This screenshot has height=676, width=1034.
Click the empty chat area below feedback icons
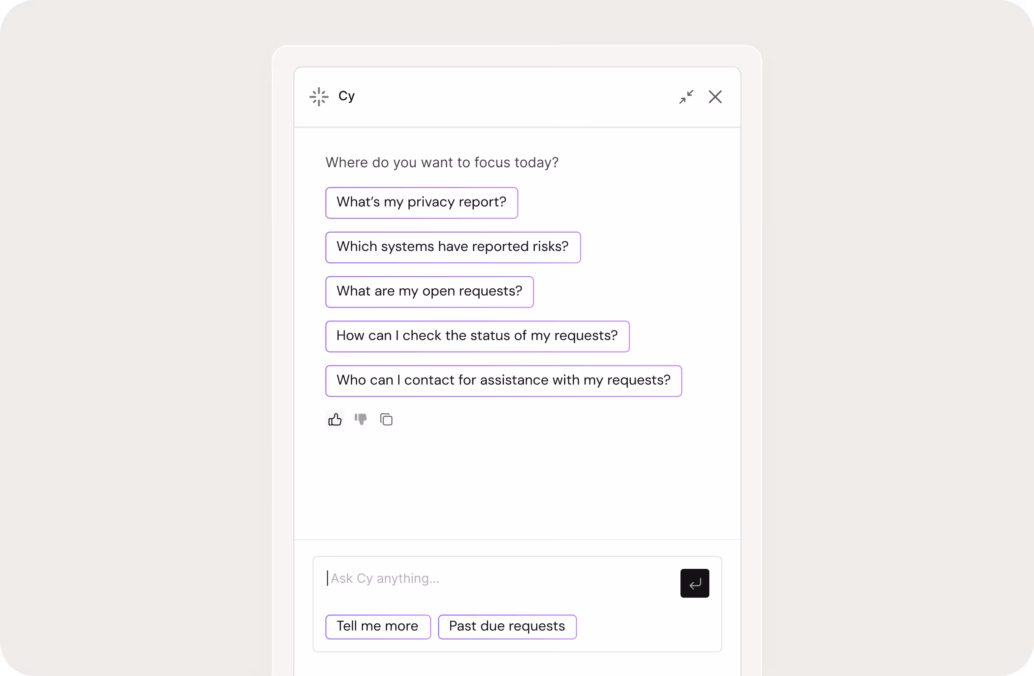tap(517, 483)
